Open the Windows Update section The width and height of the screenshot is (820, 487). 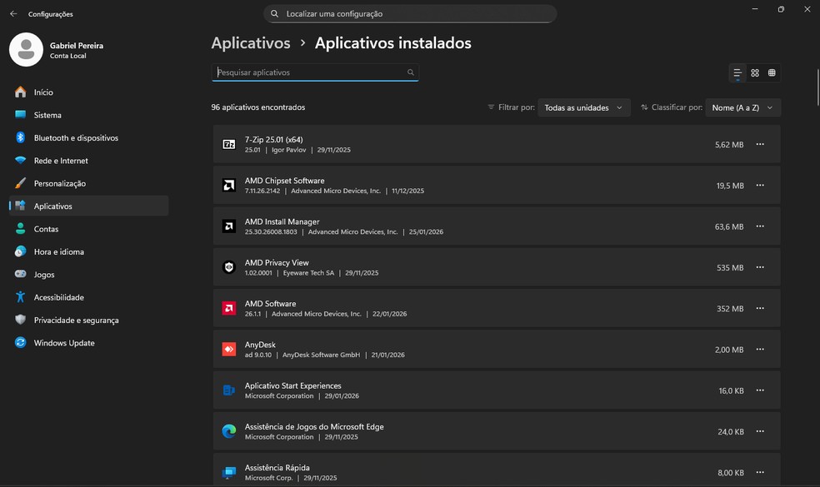pos(64,343)
